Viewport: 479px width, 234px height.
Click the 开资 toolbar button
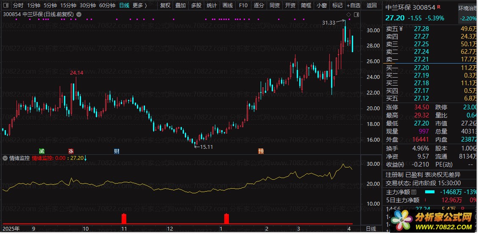(x=290, y=5)
